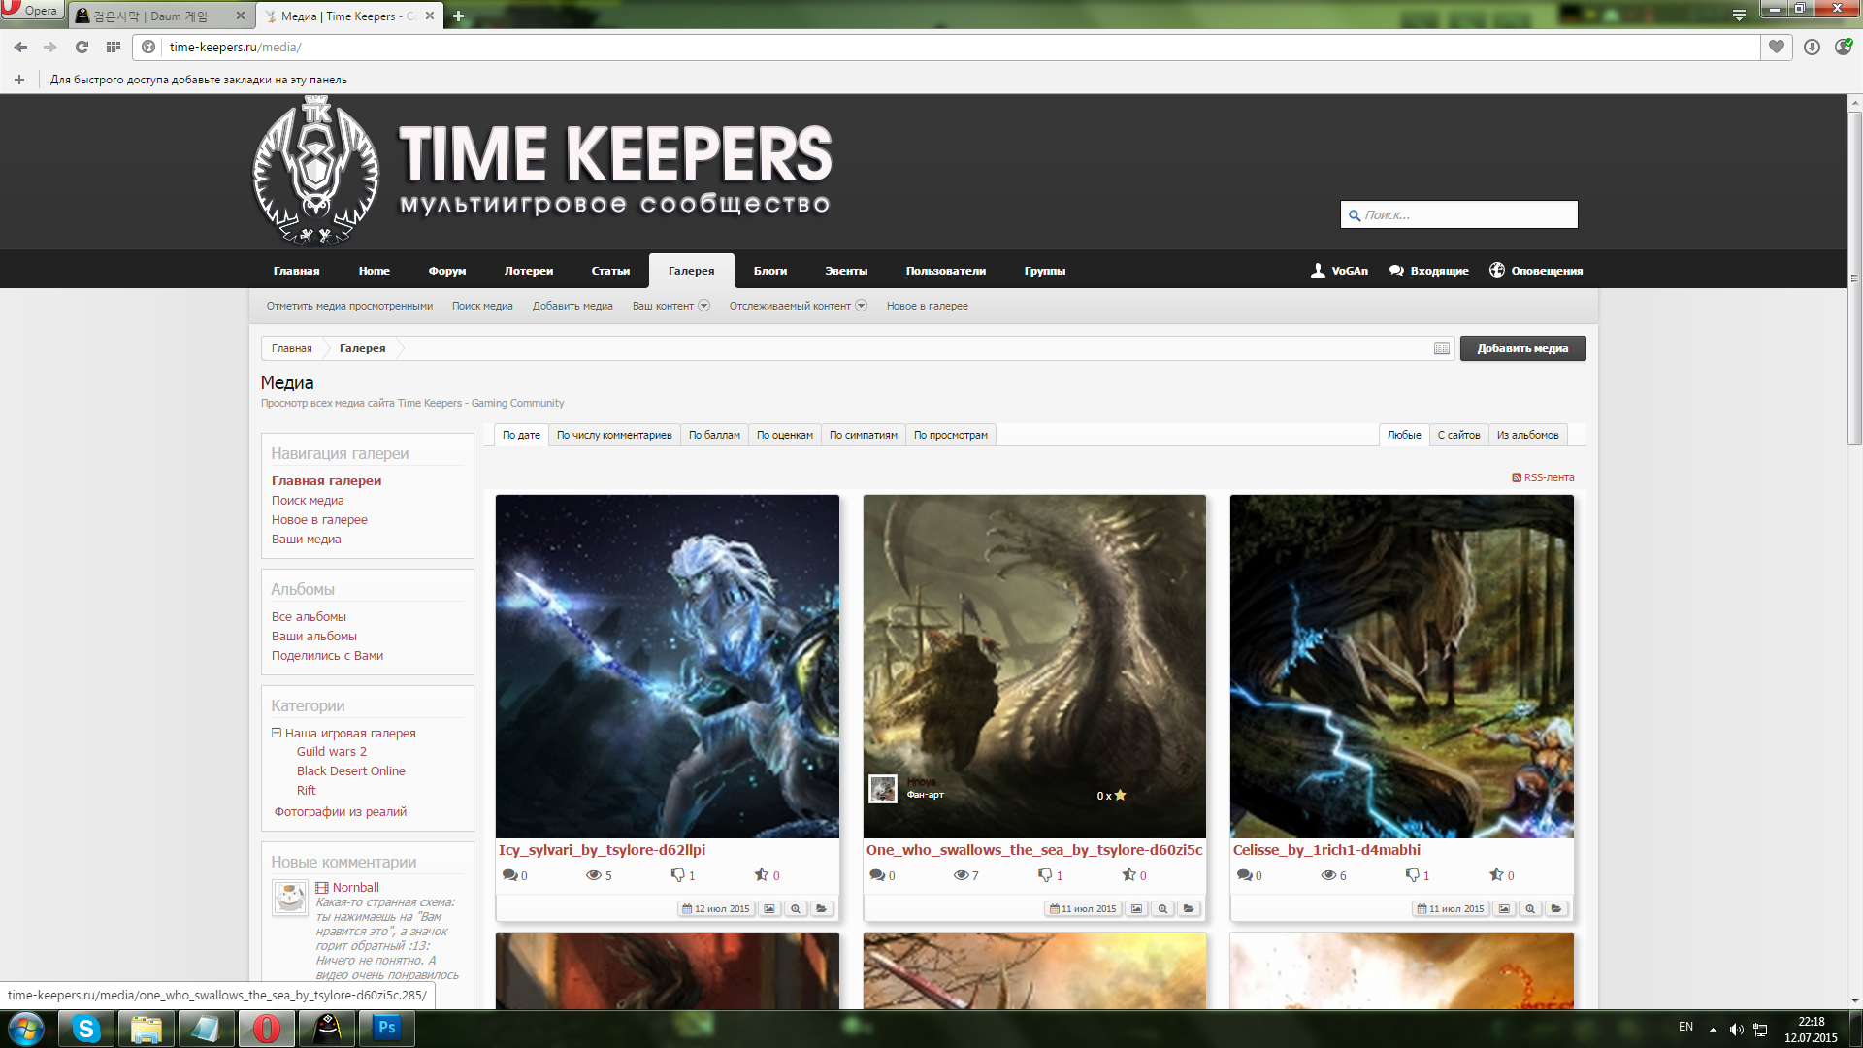Expand the Отслеживаемый контент dropdown
This screenshot has height=1048, width=1863.
[x=798, y=306]
